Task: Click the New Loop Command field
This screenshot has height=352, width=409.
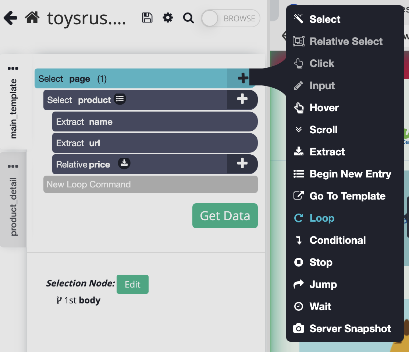Action: [x=150, y=184]
